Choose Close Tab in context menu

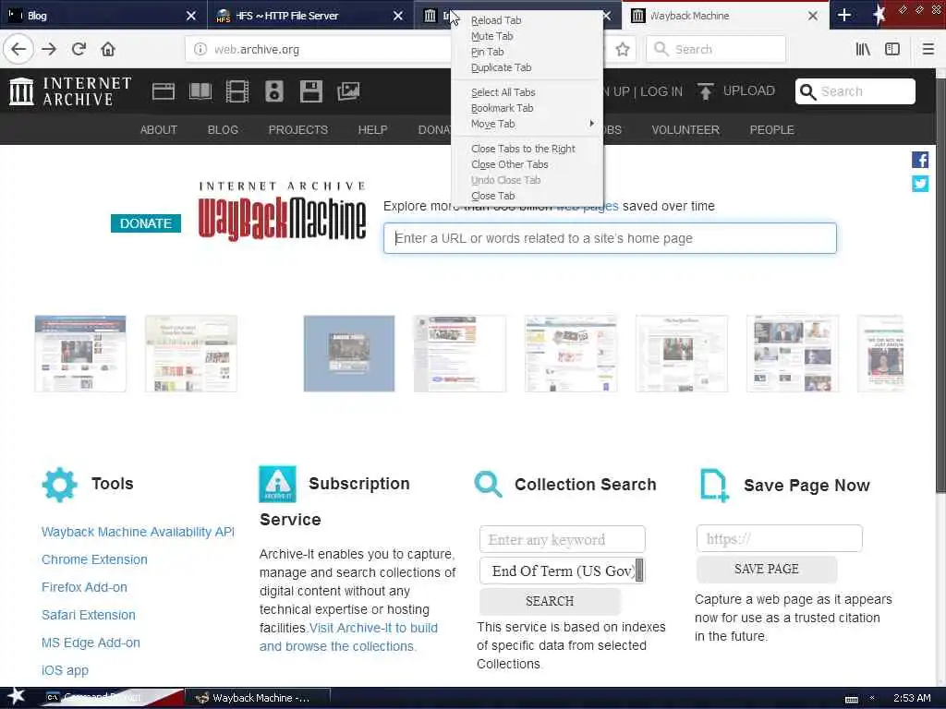[527, 196]
